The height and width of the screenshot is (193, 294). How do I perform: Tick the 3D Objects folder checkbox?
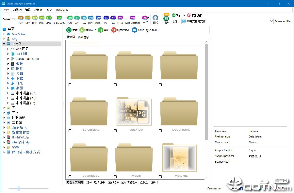(x=70, y=131)
